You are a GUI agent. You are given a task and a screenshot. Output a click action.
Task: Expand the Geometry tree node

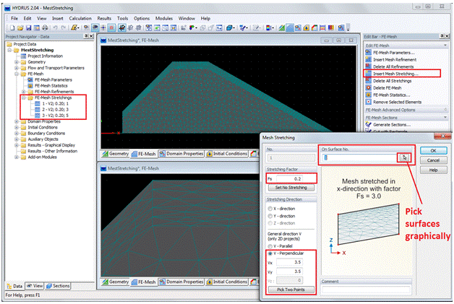tap(17, 62)
